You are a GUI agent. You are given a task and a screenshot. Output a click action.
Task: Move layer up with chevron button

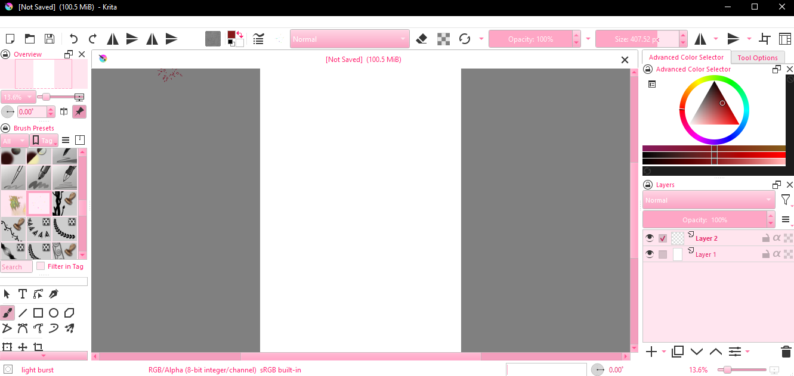(716, 352)
